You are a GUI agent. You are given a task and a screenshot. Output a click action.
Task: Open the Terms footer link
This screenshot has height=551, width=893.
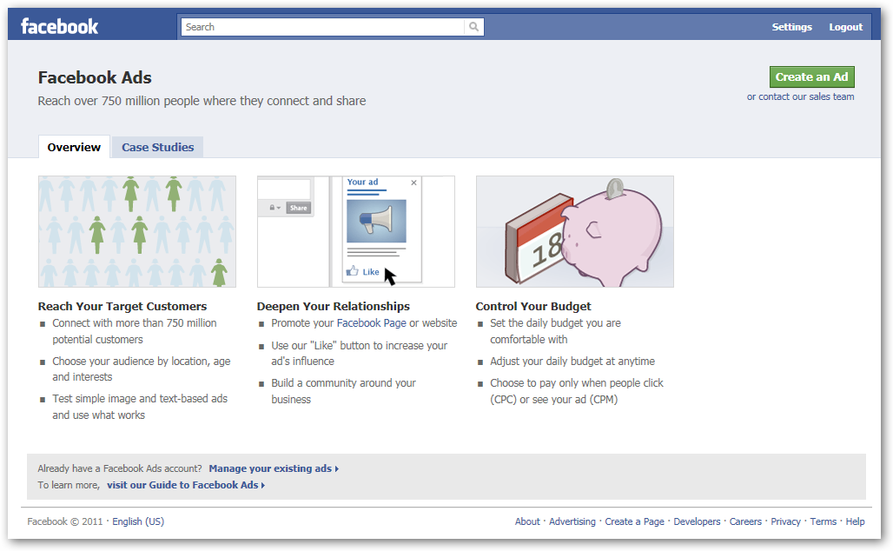pyautogui.click(x=824, y=521)
